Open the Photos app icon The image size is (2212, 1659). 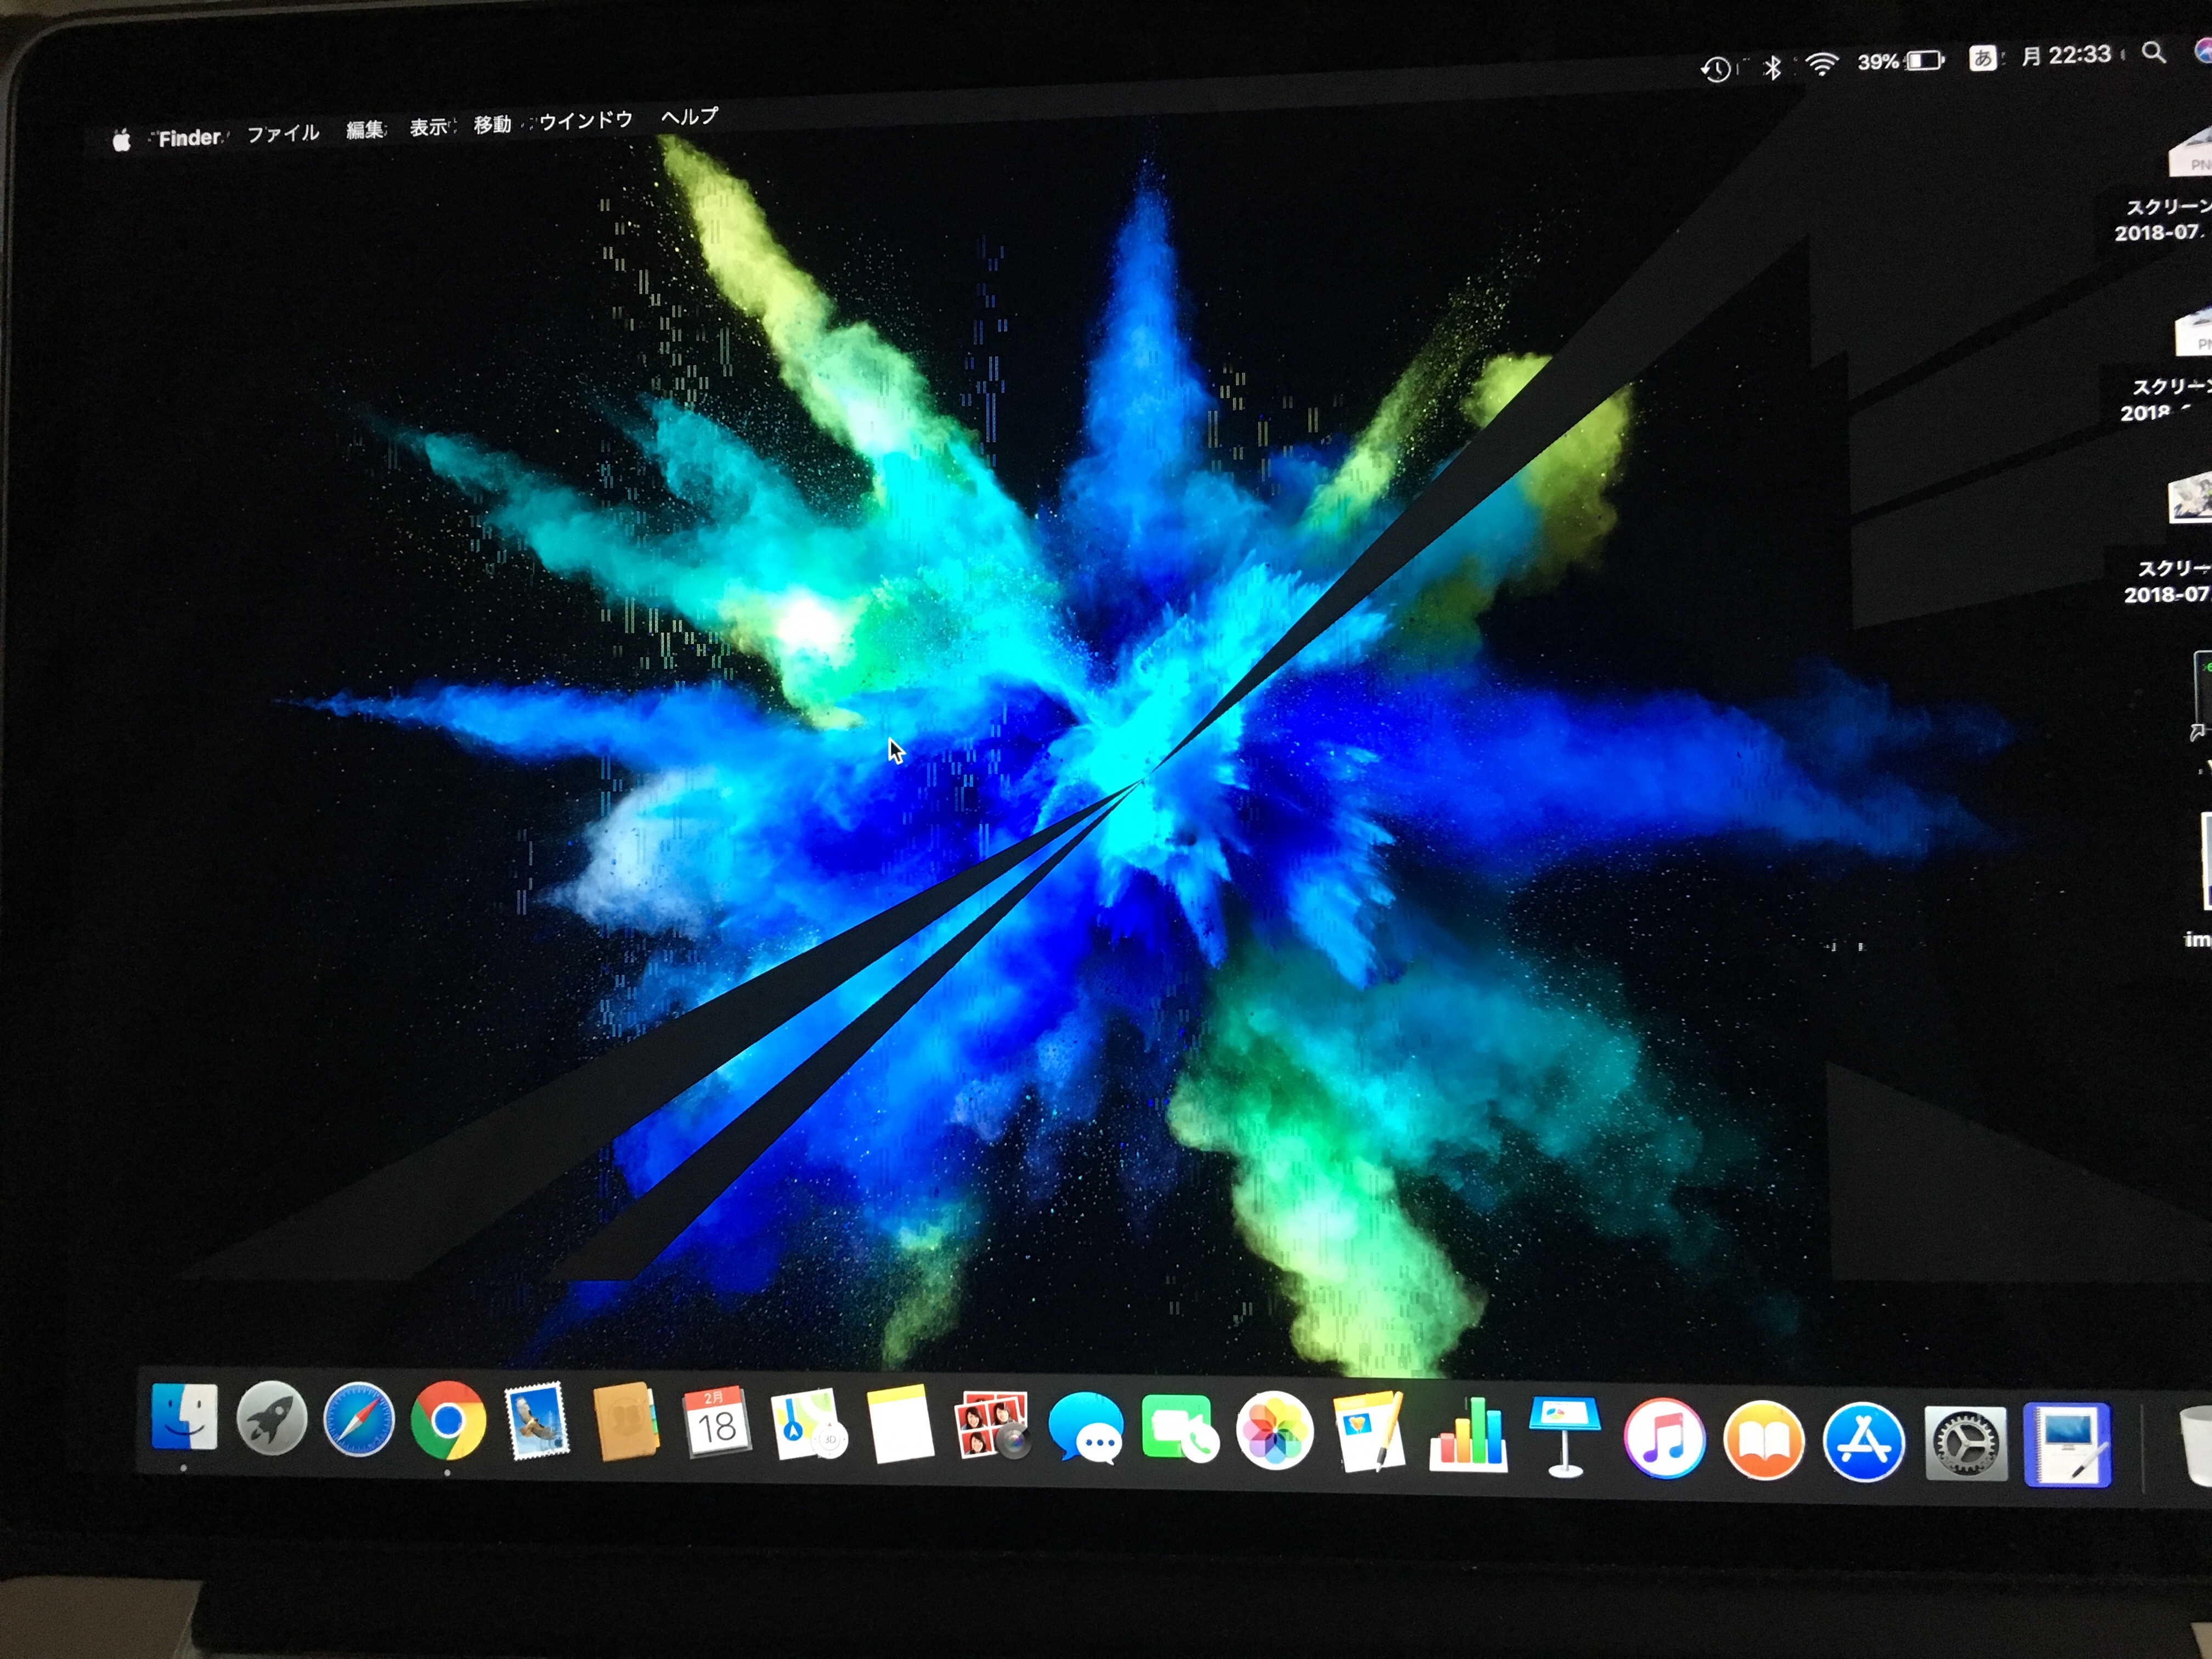coord(1274,1432)
